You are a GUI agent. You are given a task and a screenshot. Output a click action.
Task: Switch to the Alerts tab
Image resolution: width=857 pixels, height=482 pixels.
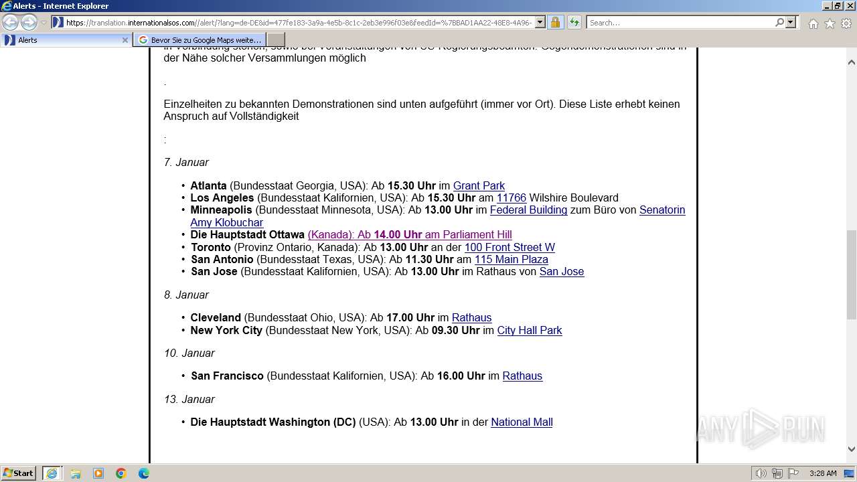pyautogui.click(x=66, y=40)
